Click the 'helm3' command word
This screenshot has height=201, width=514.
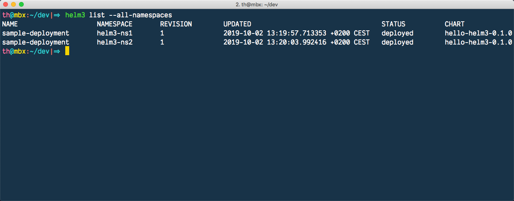(x=75, y=15)
